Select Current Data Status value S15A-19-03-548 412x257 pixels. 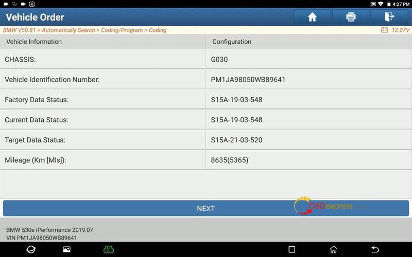coord(236,120)
